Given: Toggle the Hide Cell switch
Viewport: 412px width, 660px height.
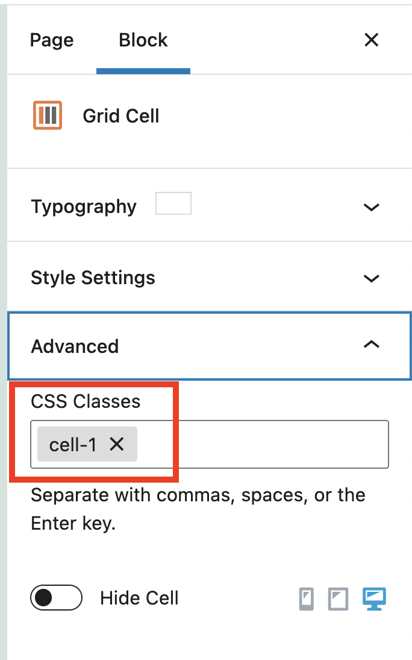Looking at the screenshot, I should [57, 598].
